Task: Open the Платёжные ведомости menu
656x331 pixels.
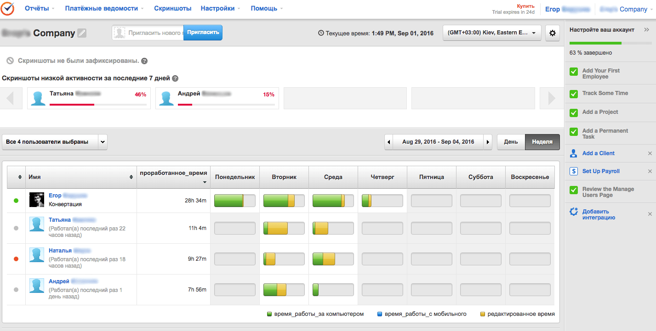Action: (104, 9)
